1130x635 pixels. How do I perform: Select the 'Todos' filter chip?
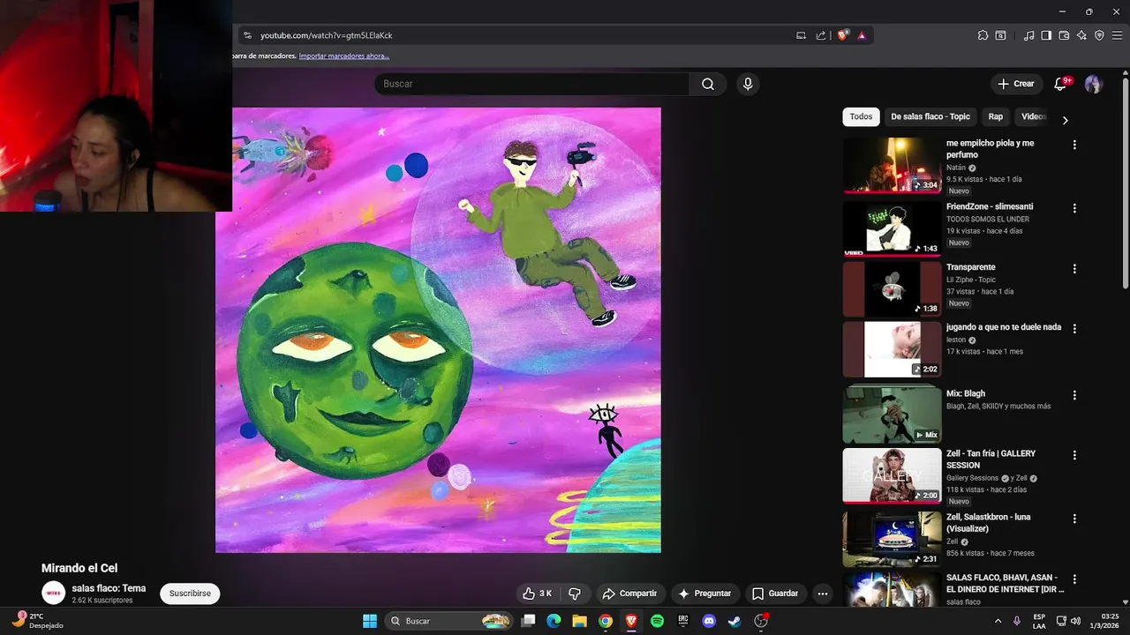(861, 116)
